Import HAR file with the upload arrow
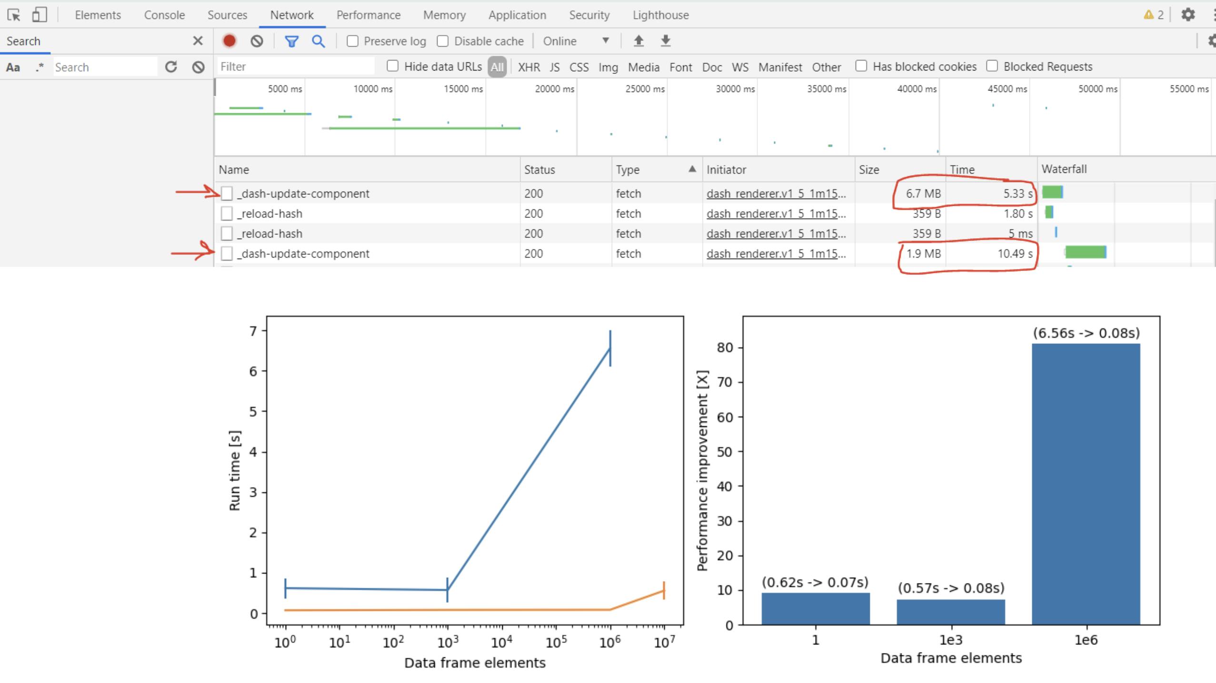Screen dimensions: 1216x683 638,41
